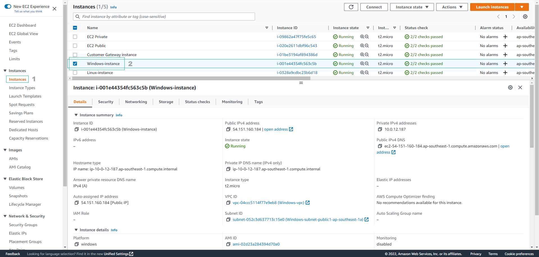
Task: Open EC2 Dashboard in sidebar
Action: (22, 25)
